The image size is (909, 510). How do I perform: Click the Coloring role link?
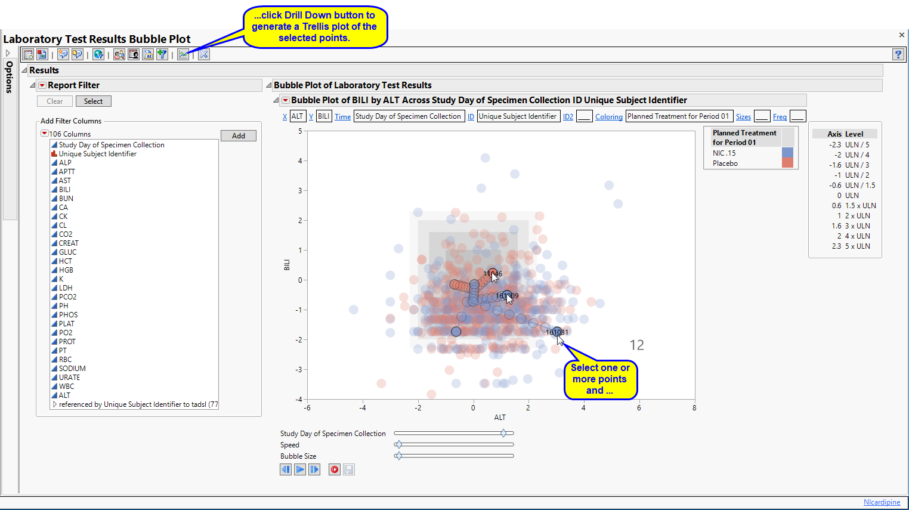point(609,117)
